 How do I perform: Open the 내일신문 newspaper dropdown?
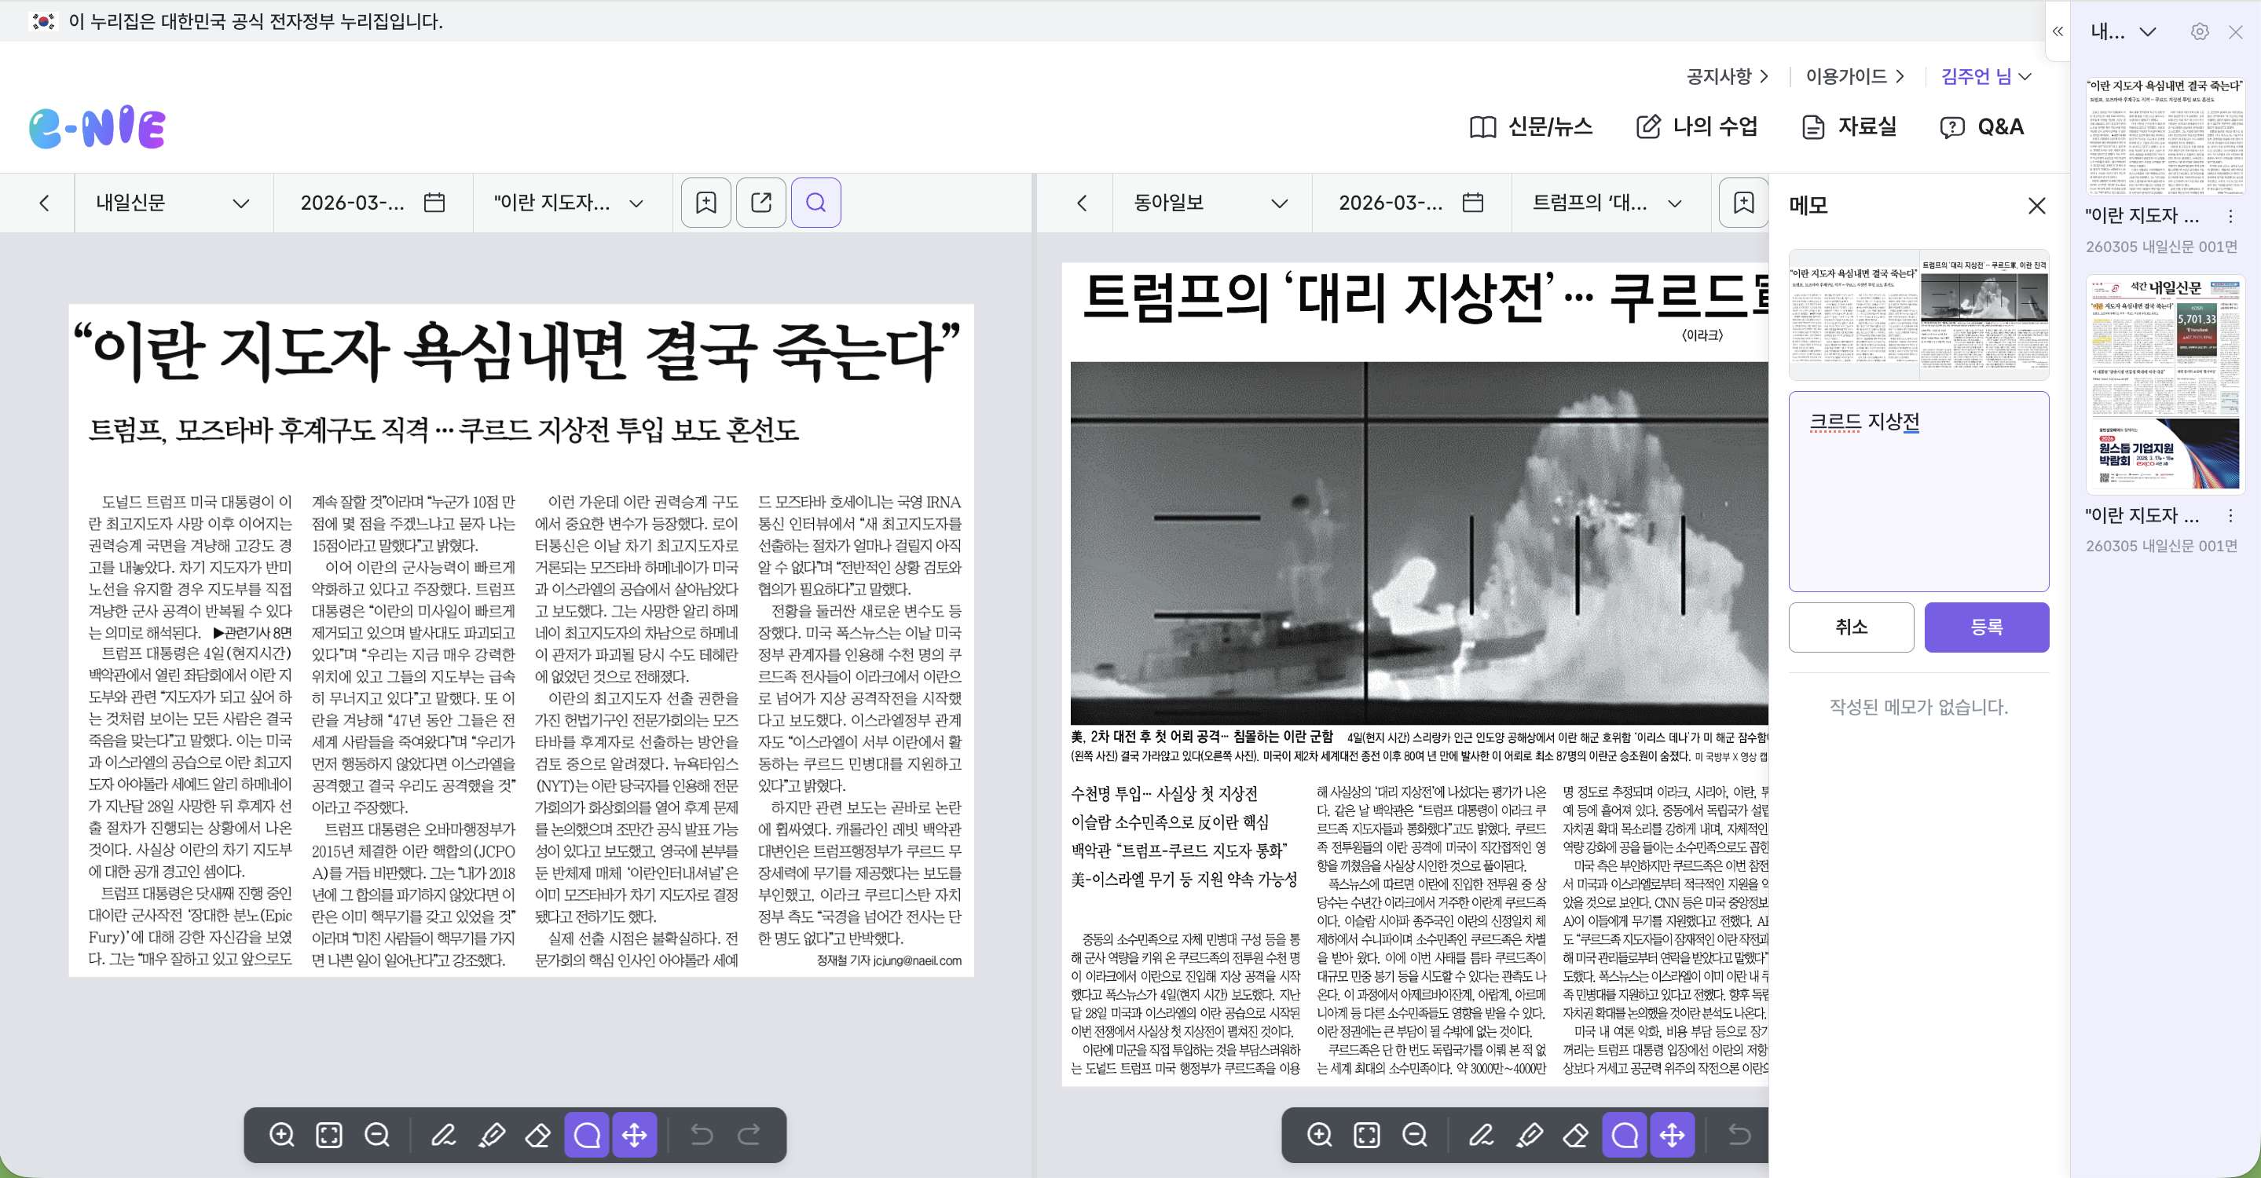pos(173,203)
